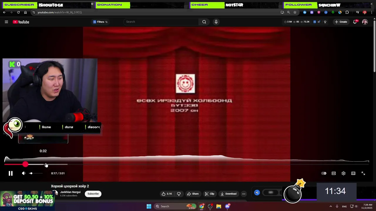Click the system tray microphone icon

[337, 206]
